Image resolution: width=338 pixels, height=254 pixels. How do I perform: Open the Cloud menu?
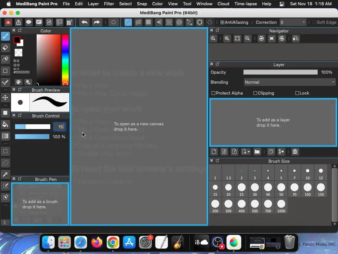click(223, 4)
